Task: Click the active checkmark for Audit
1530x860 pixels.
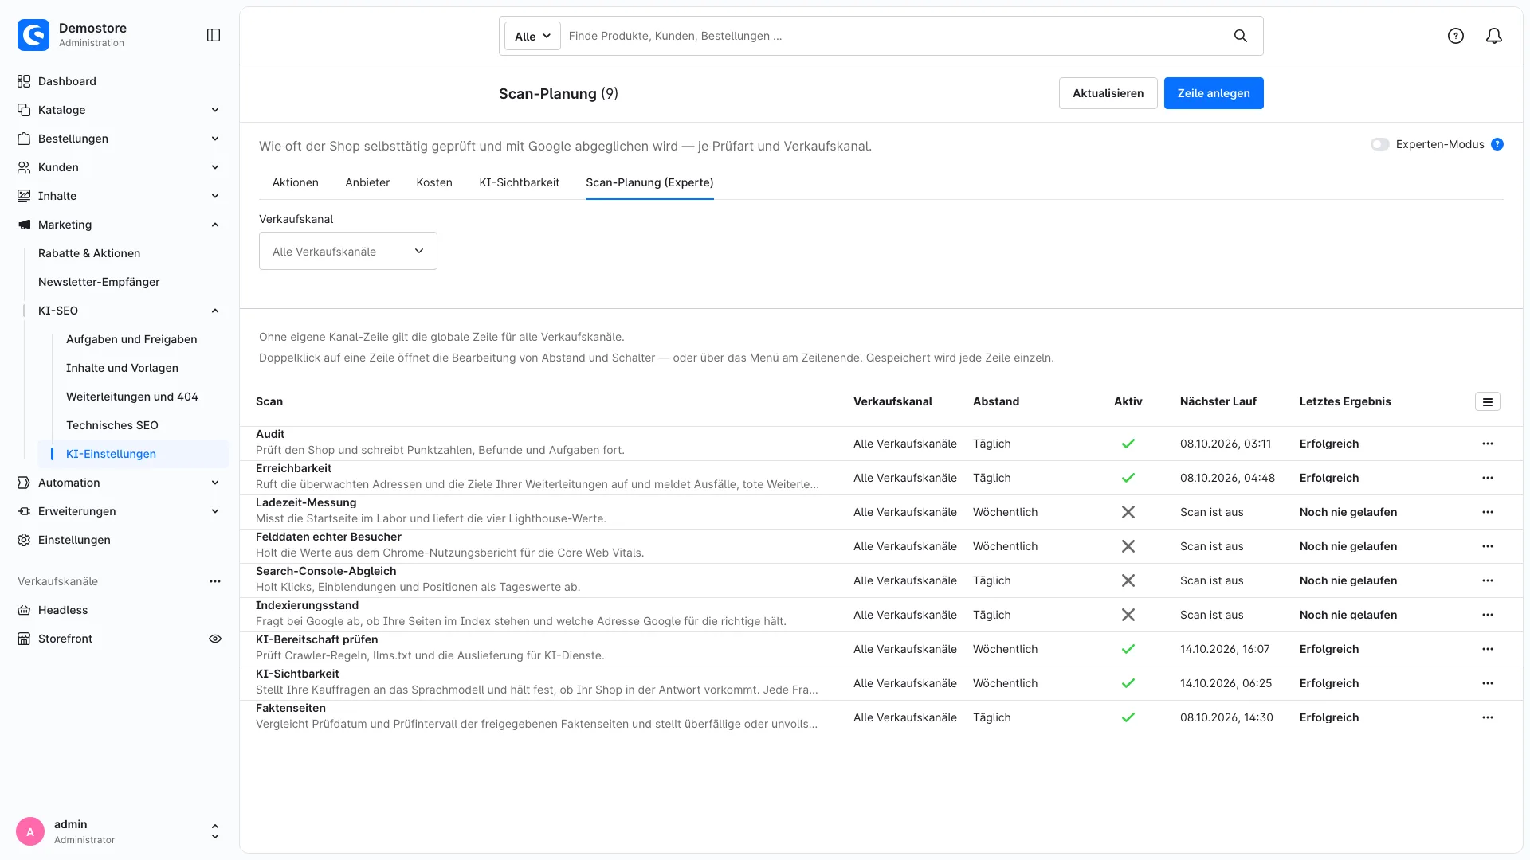Action: pyautogui.click(x=1128, y=444)
